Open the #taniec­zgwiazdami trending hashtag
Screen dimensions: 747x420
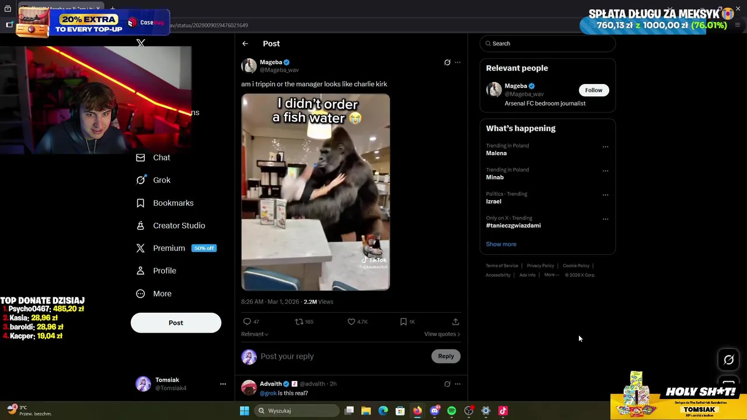click(514, 226)
